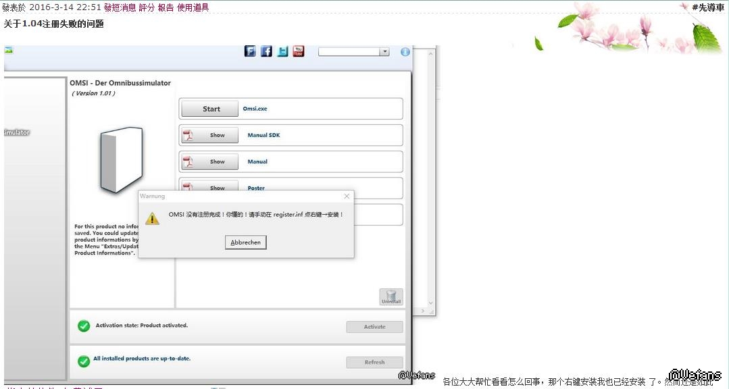
Task: Click Show button for Manual SDK
Action: pyautogui.click(x=209, y=135)
